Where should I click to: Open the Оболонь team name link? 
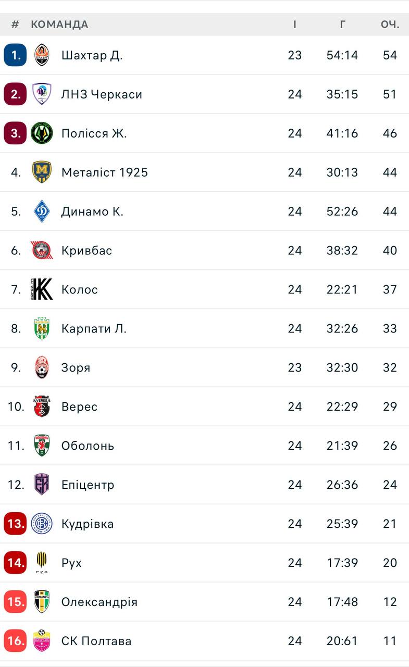coord(88,446)
